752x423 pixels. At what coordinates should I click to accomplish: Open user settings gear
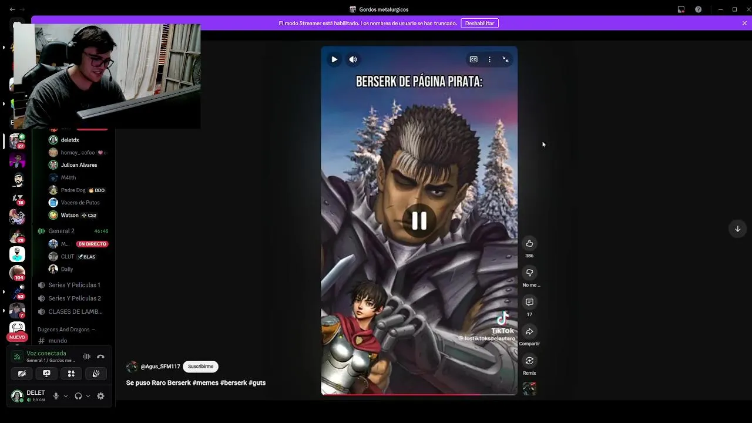tap(100, 396)
